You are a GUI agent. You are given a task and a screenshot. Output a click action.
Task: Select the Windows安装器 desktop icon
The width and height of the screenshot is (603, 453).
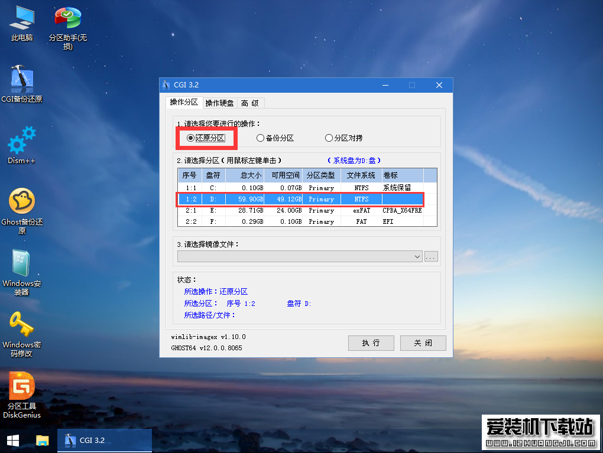(21, 273)
